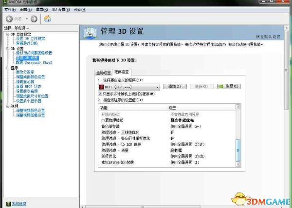292x208 pixels.
Task: Click the 设置 column header
Action: (201, 108)
